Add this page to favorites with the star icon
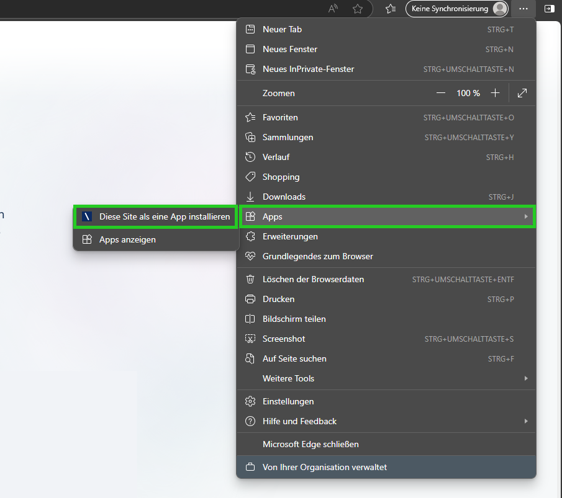Screen dimensions: 562x498 [357, 9]
